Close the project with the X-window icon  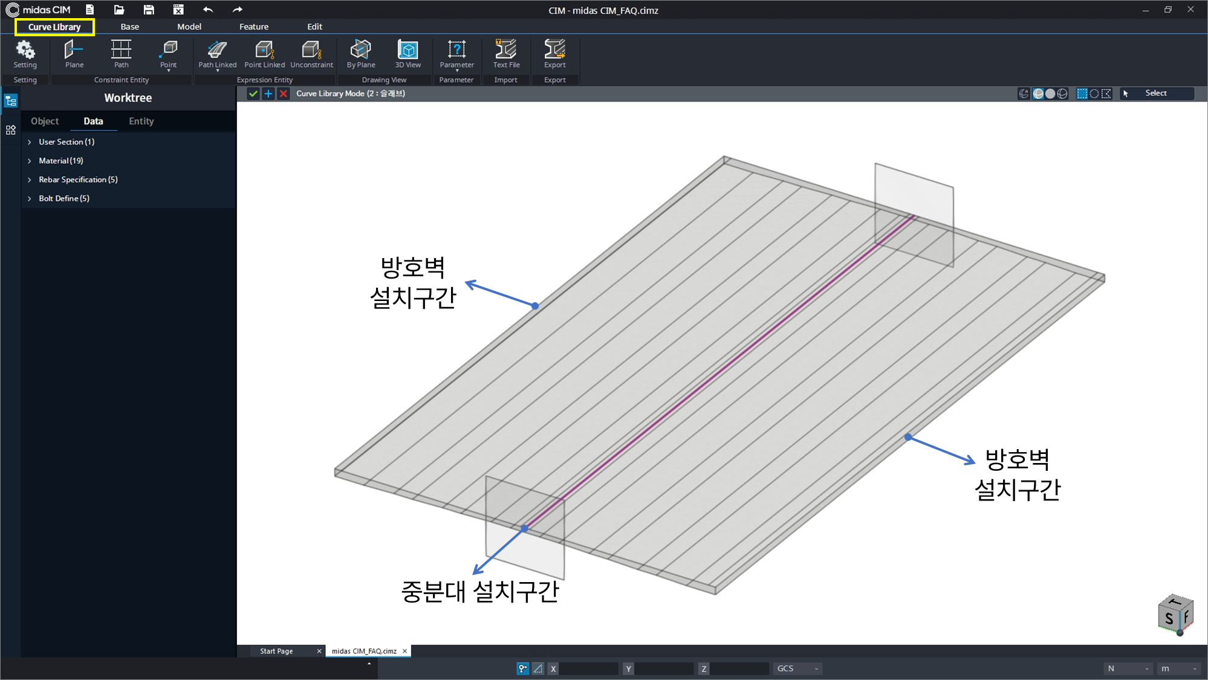tap(178, 10)
